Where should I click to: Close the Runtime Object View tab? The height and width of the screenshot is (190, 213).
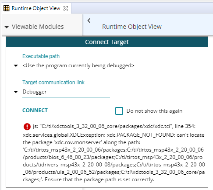(66, 8)
